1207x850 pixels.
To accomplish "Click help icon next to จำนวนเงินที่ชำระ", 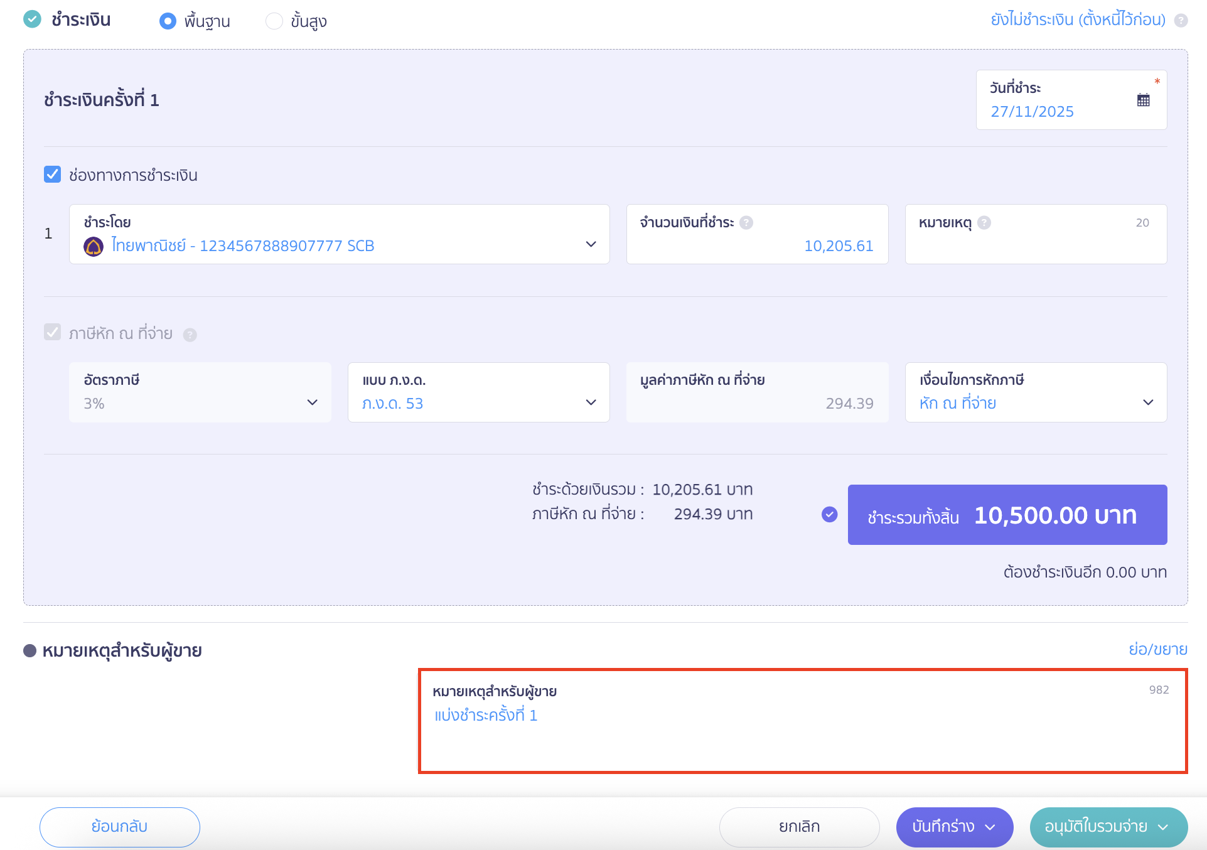I will tap(746, 223).
